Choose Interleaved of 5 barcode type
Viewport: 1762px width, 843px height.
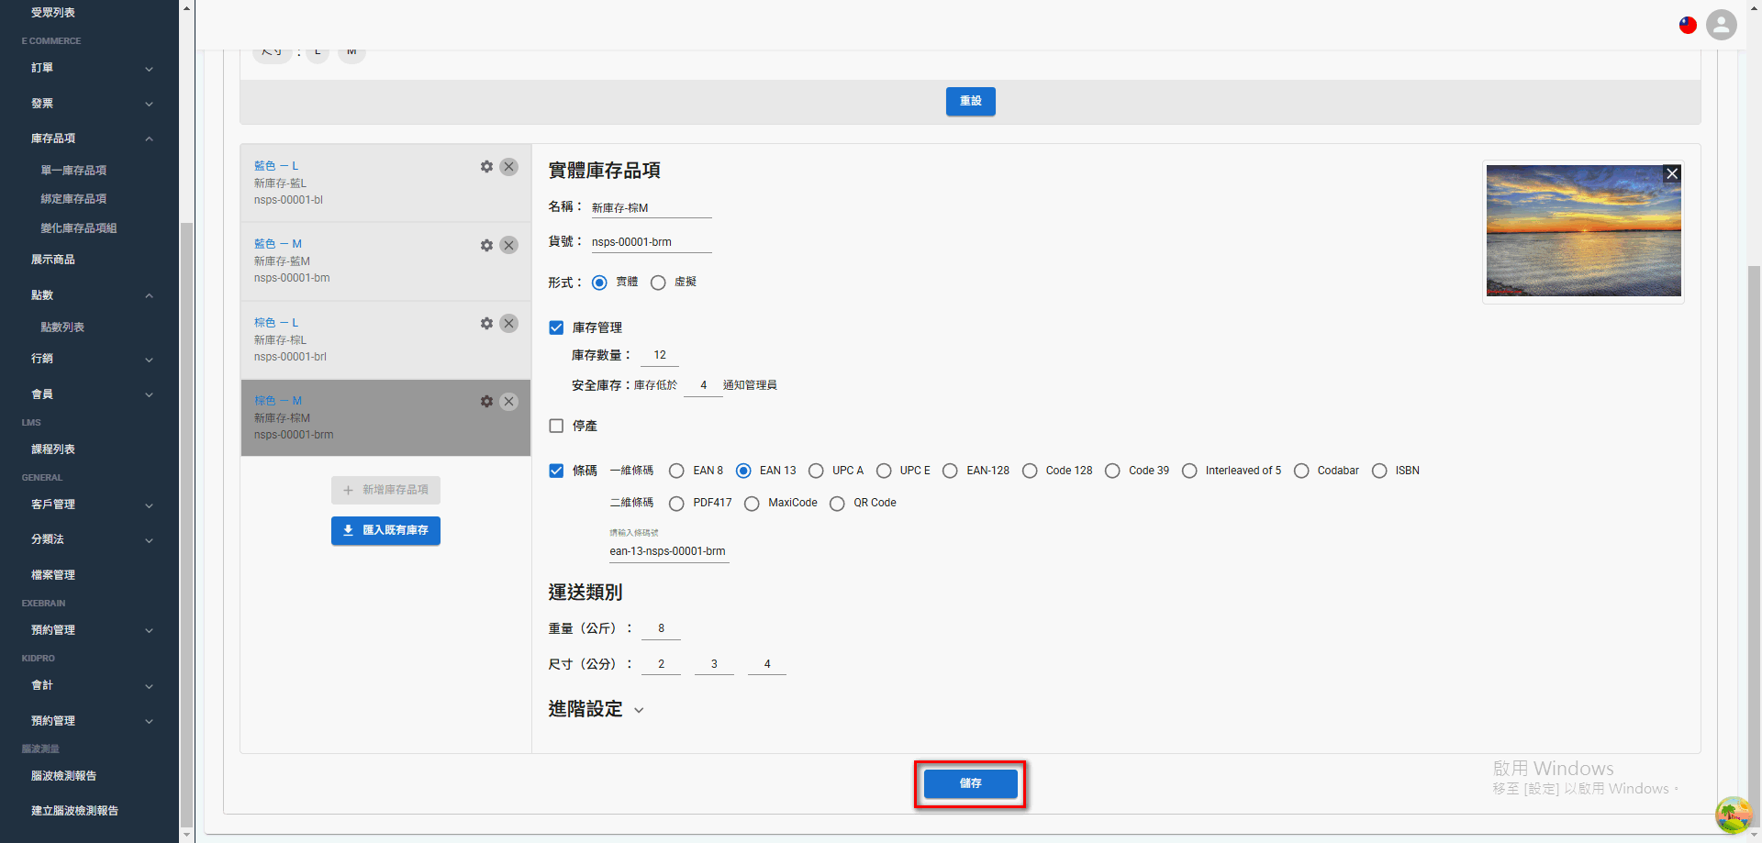[x=1189, y=471]
